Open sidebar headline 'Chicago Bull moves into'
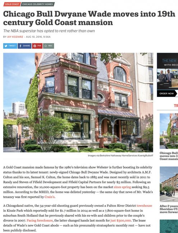The image size is (178, 233). (169, 156)
